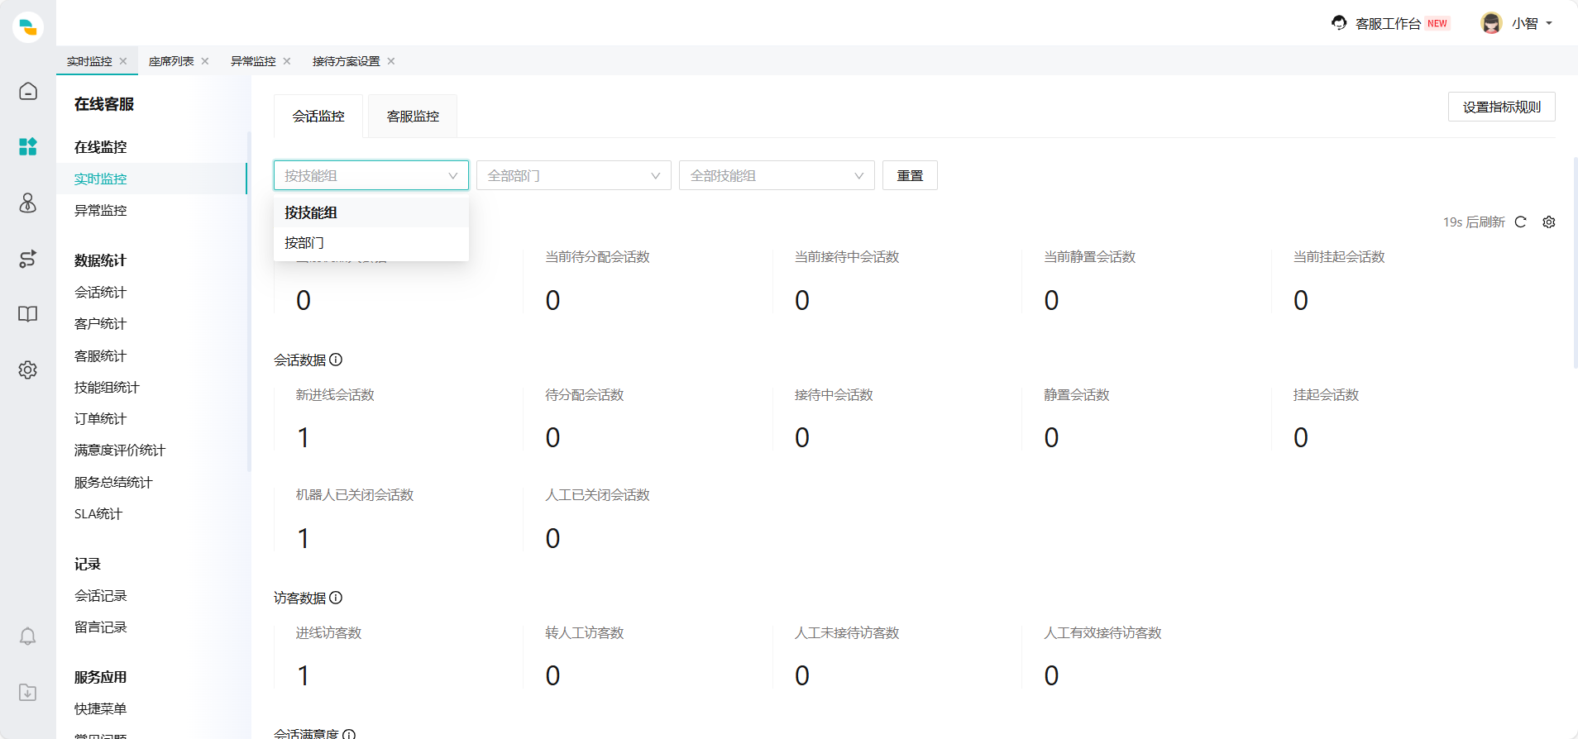
Task: Switch to 会话监控 tab
Action: click(318, 117)
